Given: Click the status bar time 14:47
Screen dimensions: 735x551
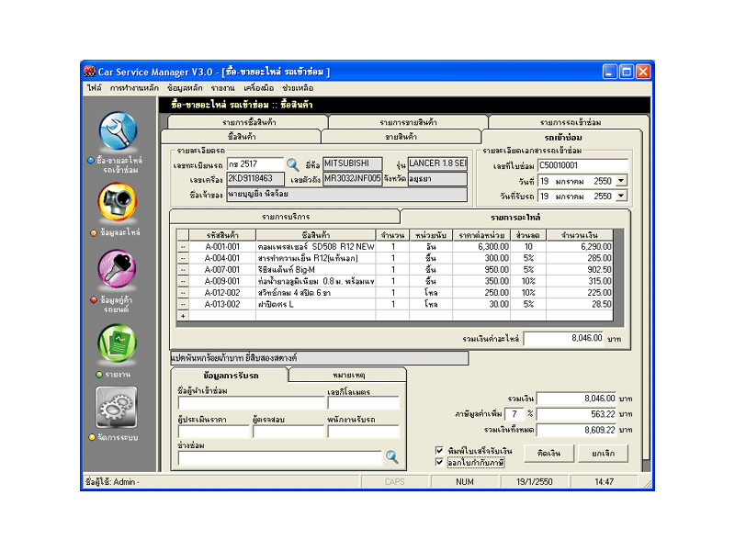Looking at the screenshot, I should pos(604,481).
